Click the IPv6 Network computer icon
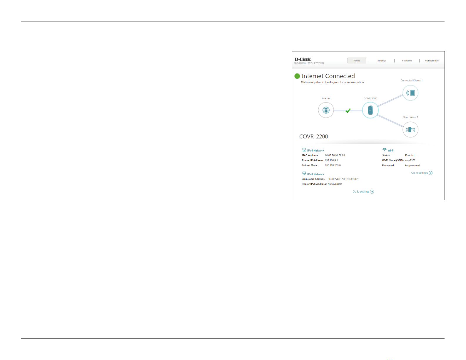This screenshot has width=466, height=360. point(304,174)
